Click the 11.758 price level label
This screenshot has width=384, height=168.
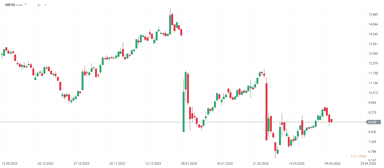tap(373, 73)
